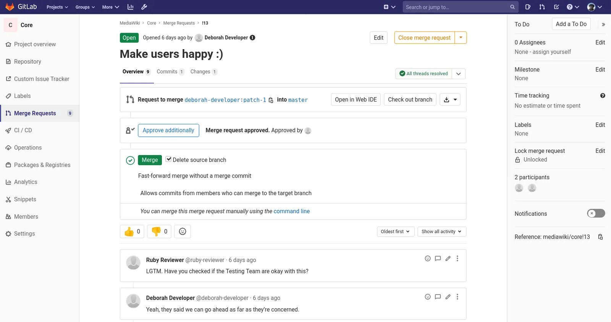The image size is (611, 322).
Task: Follow the command line link
Action: [291, 211]
